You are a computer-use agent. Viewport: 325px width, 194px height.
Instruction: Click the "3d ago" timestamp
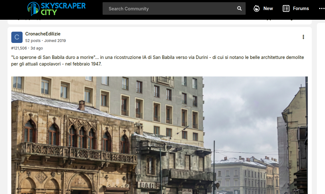tap(37, 48)
